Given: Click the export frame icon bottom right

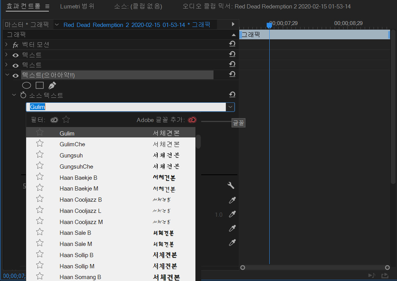Looking at the screenshot, I should coord(385,275).
